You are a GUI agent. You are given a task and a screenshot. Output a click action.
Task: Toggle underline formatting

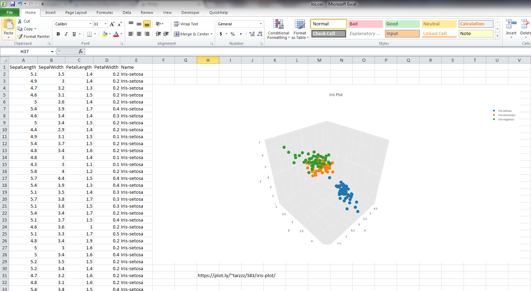tap(74, 34)
